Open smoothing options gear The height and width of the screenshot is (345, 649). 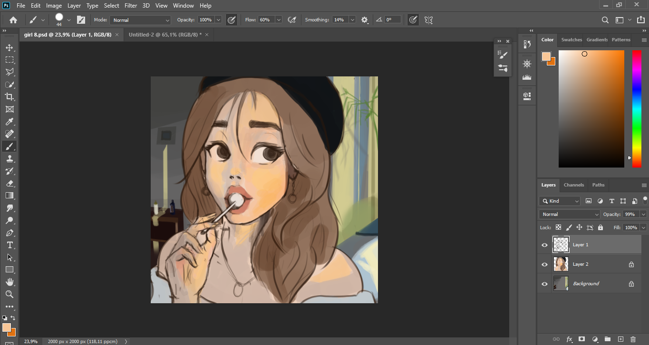click(x=365, y=20)
